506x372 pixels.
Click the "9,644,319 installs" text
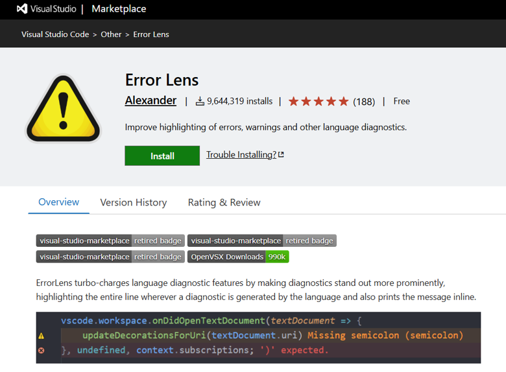coord(240,101)
